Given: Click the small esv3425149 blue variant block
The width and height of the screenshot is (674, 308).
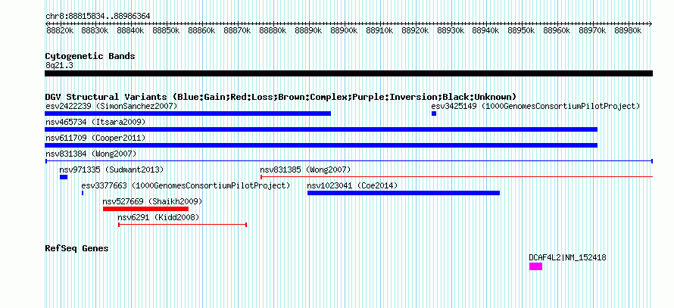Looking at the screenshot, I should 434,114.
